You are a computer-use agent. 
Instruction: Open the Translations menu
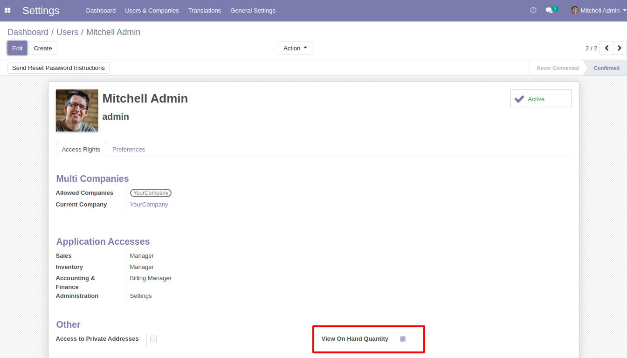click(205, 10)
